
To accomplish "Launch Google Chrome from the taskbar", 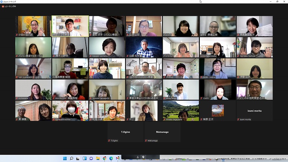I will (104, 158).
